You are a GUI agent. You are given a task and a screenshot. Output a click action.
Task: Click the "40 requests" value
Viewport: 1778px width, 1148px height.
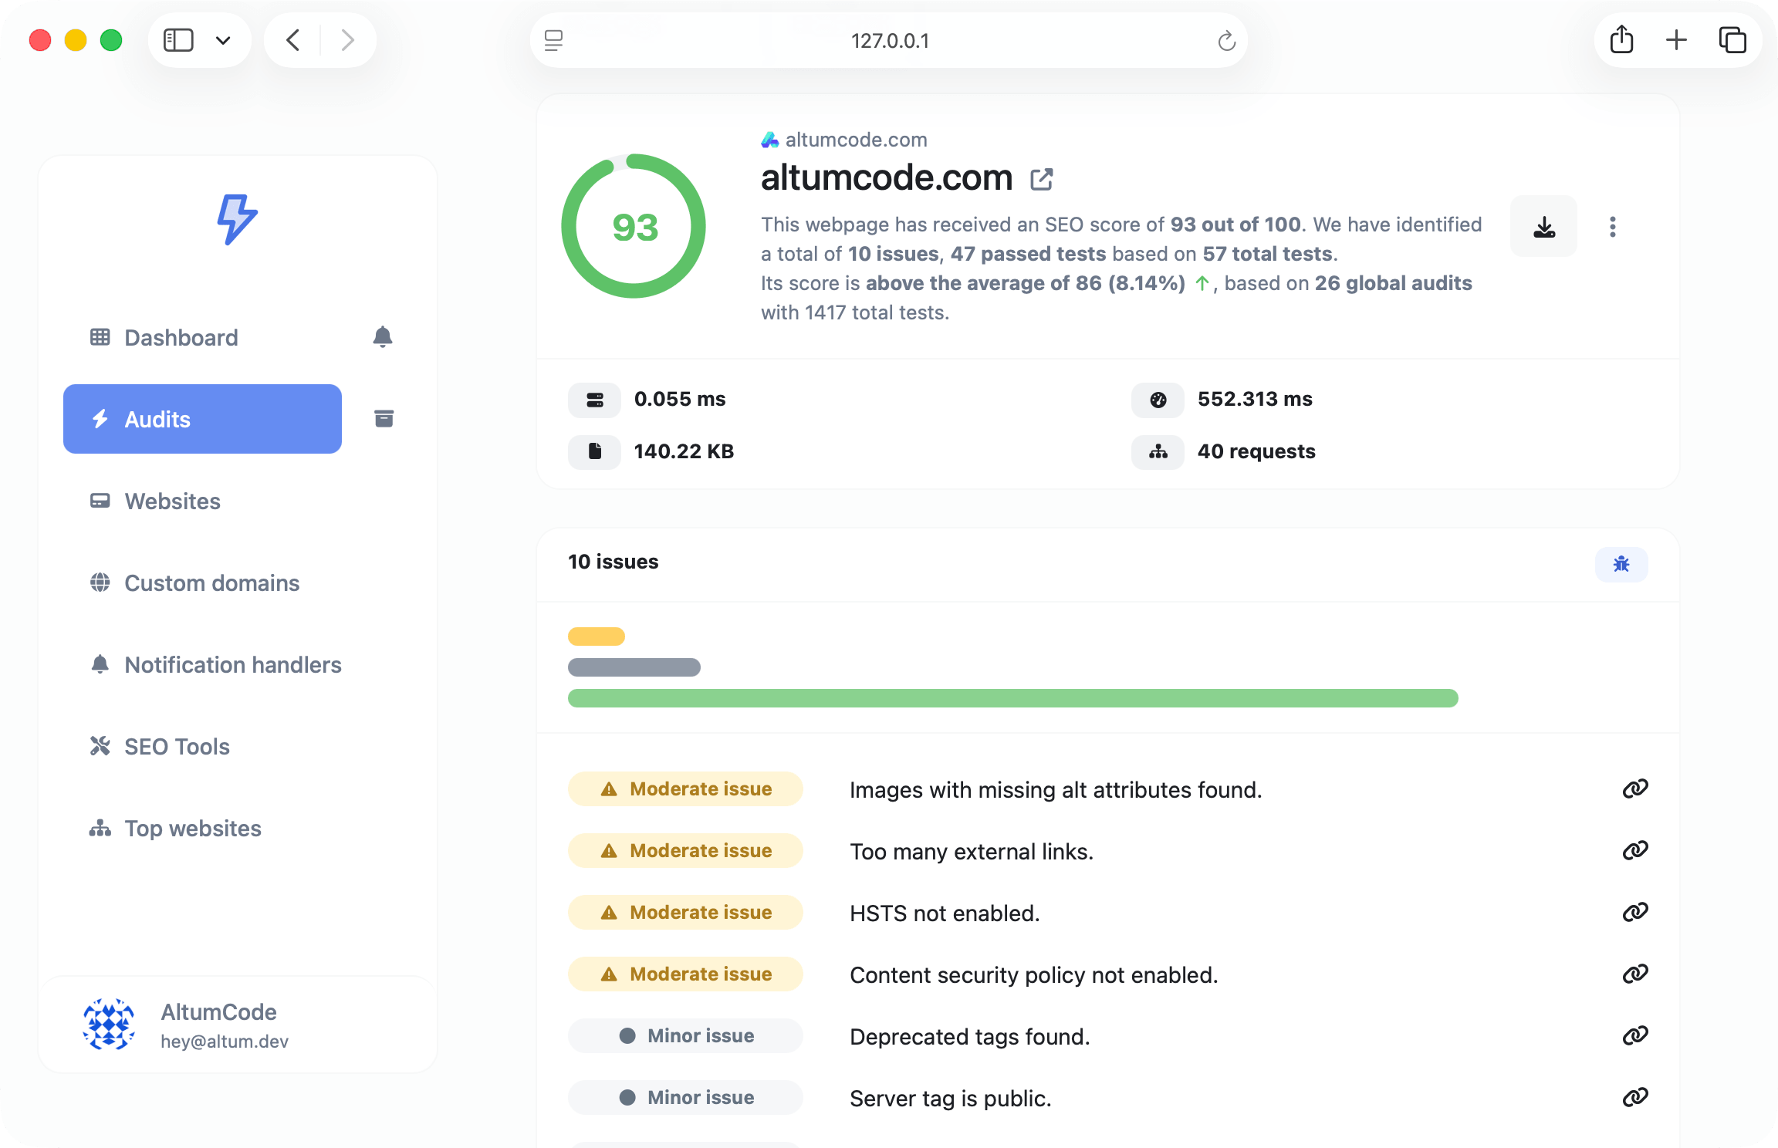tap(1256, 451)
